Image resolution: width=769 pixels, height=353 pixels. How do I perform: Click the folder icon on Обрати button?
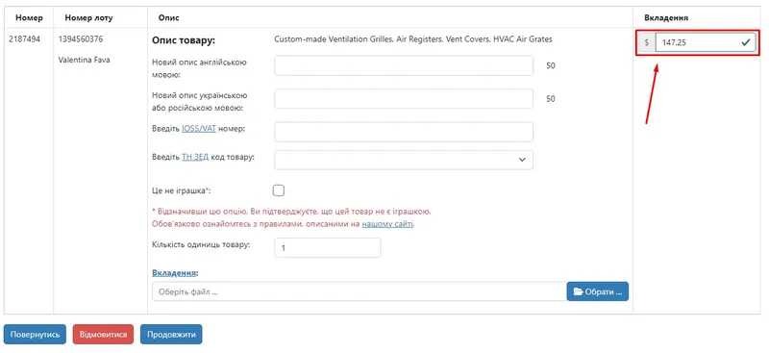578,291
